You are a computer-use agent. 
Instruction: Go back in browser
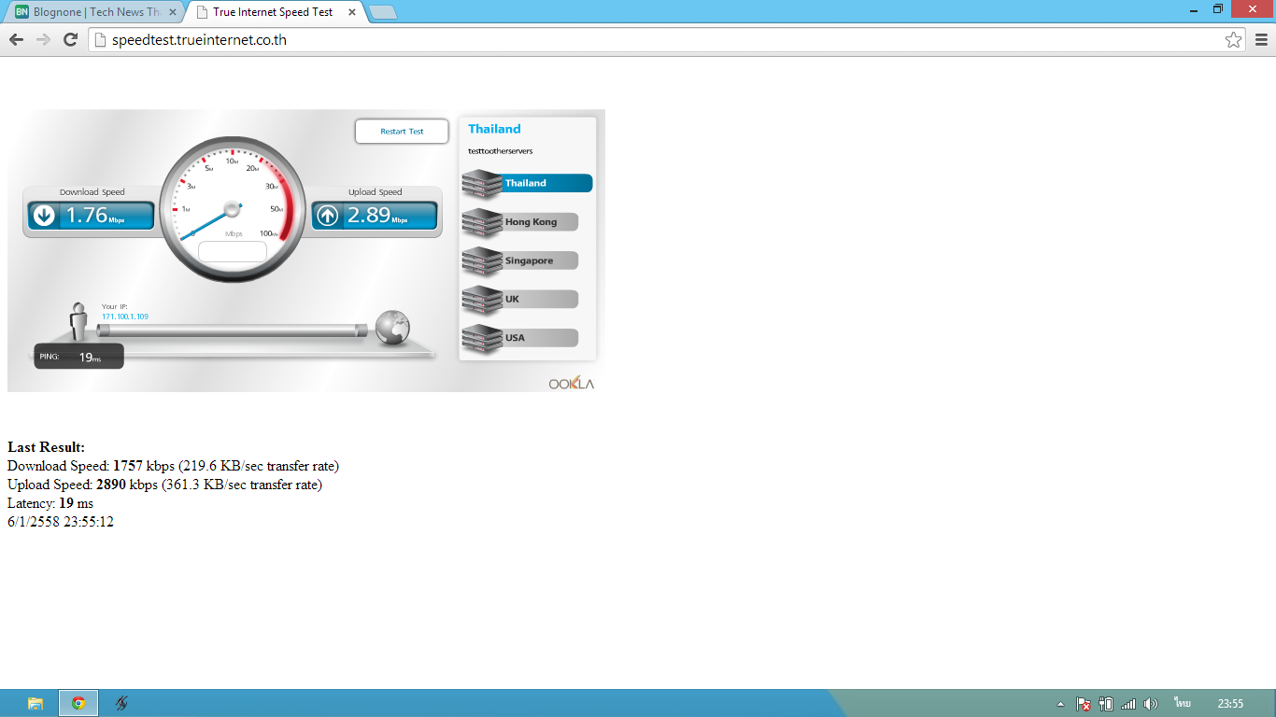coord(16,39)
